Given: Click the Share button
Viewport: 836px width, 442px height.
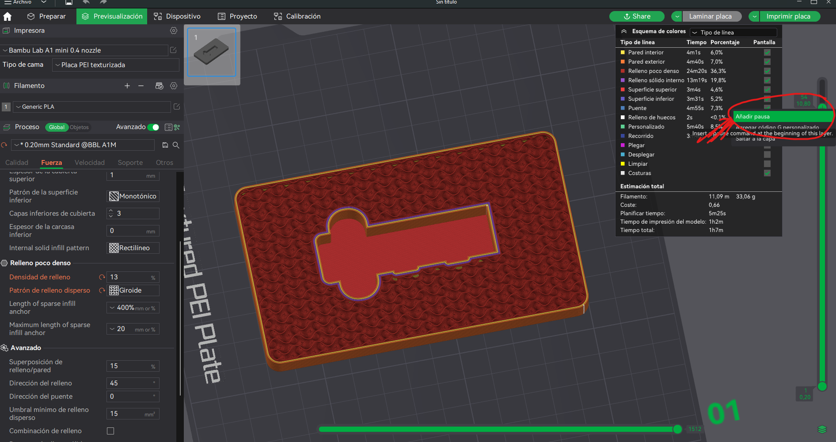Looking at the screenshot, I should point(637,16).
